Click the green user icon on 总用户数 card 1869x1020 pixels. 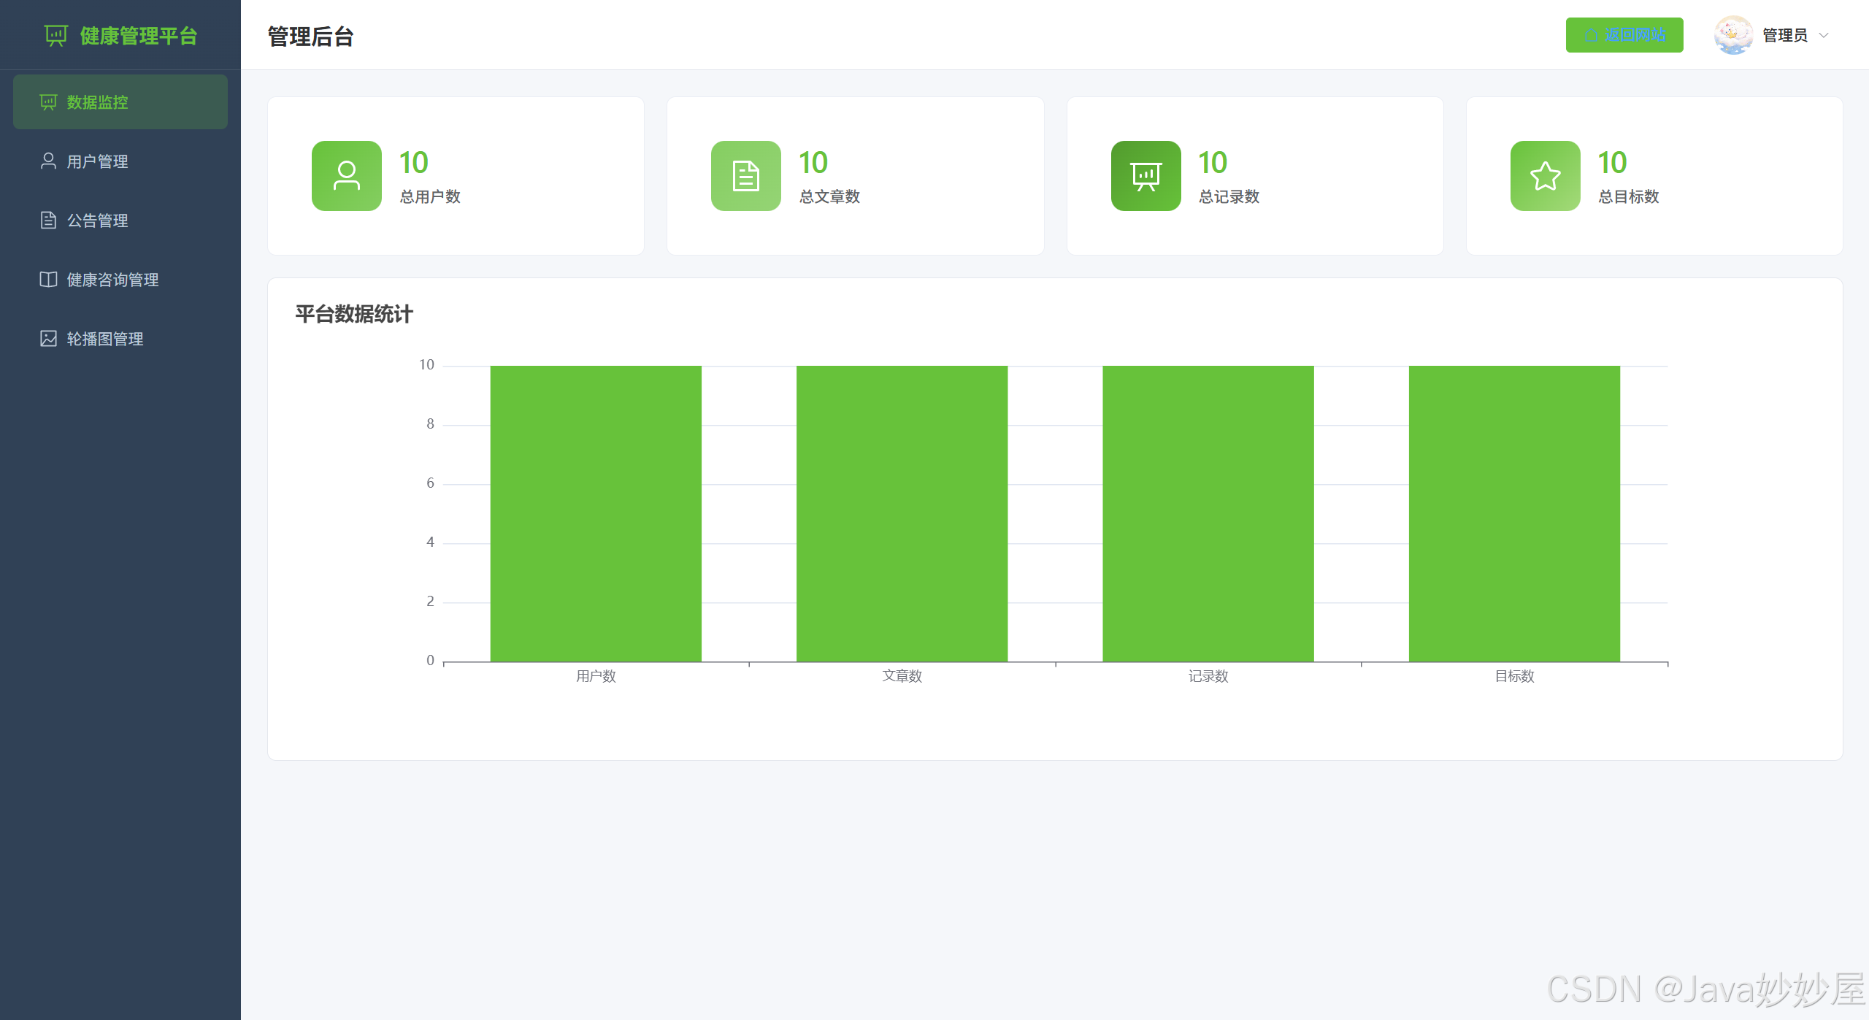point(346,176)
